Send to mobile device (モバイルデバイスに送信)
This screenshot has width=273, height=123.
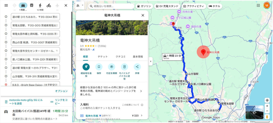coord(125,67)
